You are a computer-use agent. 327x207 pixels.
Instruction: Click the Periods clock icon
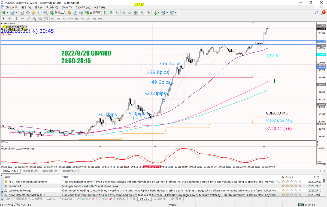(x=163, y=13)
